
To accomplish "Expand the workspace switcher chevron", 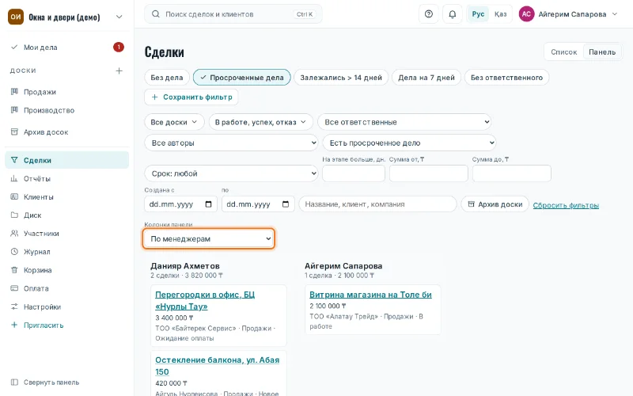I will coord(119,17).
